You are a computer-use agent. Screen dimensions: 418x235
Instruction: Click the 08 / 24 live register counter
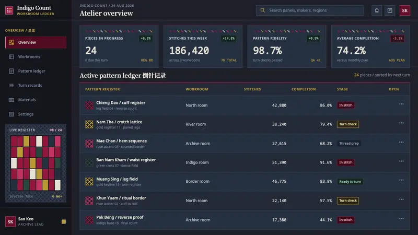point(55,130)
